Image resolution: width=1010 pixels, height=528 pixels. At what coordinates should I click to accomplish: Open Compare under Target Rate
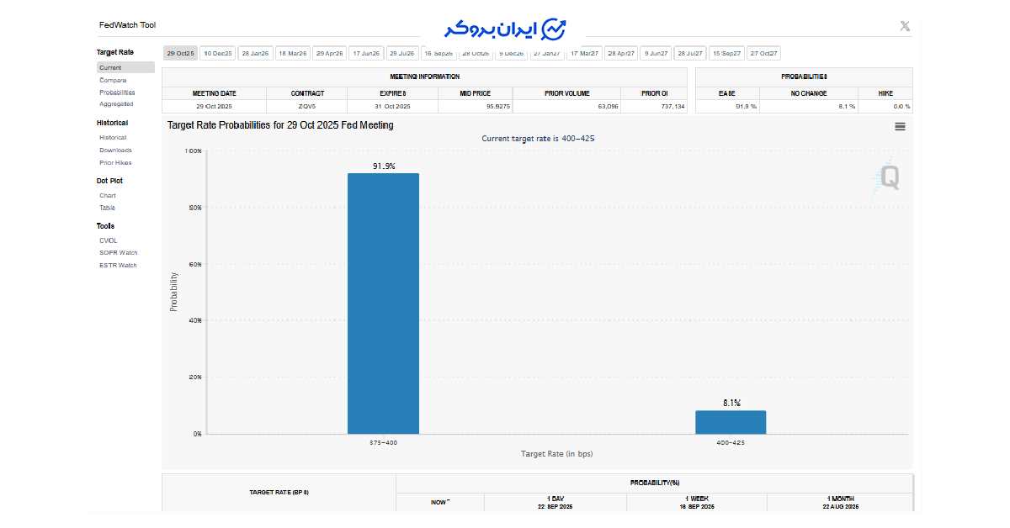113,80
